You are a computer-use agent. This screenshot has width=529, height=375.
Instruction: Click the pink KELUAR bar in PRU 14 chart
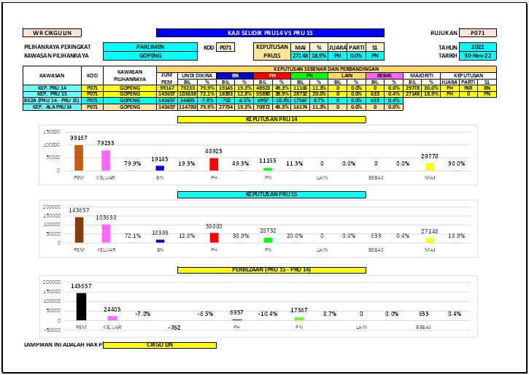pos(106,161)
